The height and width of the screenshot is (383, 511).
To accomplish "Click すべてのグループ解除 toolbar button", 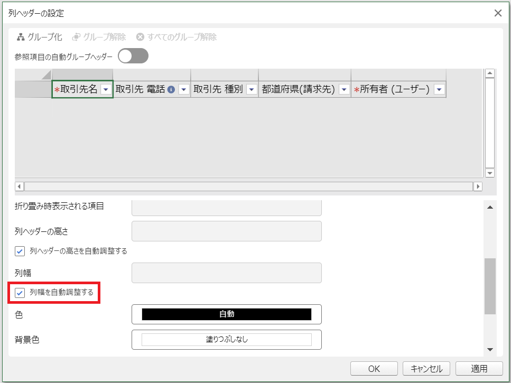I will point(176,37).
